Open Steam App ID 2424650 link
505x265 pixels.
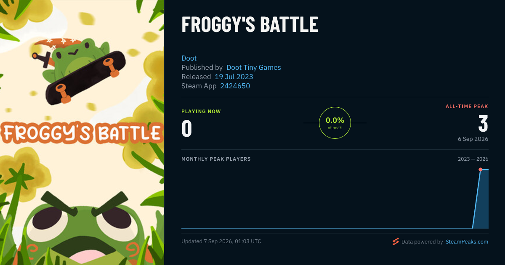coord(235,86)
